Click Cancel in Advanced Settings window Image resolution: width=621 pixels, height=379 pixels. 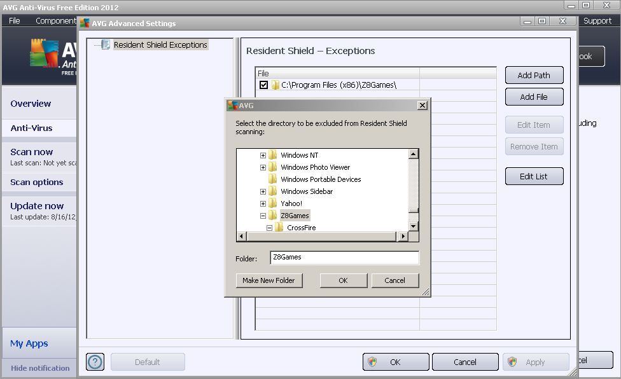click(465, 362)
